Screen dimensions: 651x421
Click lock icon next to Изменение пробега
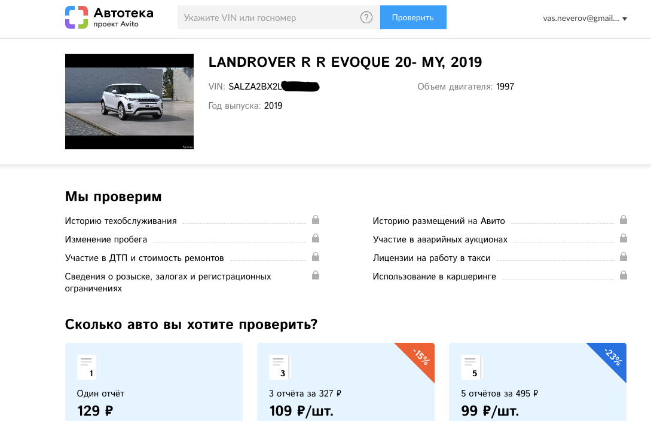[x=316, y=238]
